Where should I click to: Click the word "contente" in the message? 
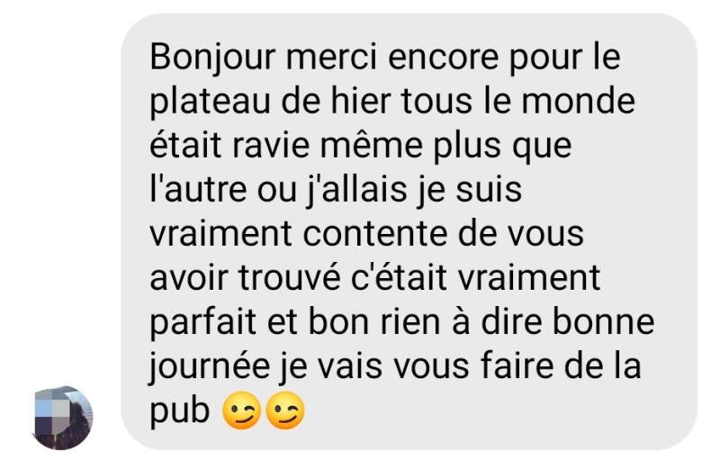tap(375, 234)
